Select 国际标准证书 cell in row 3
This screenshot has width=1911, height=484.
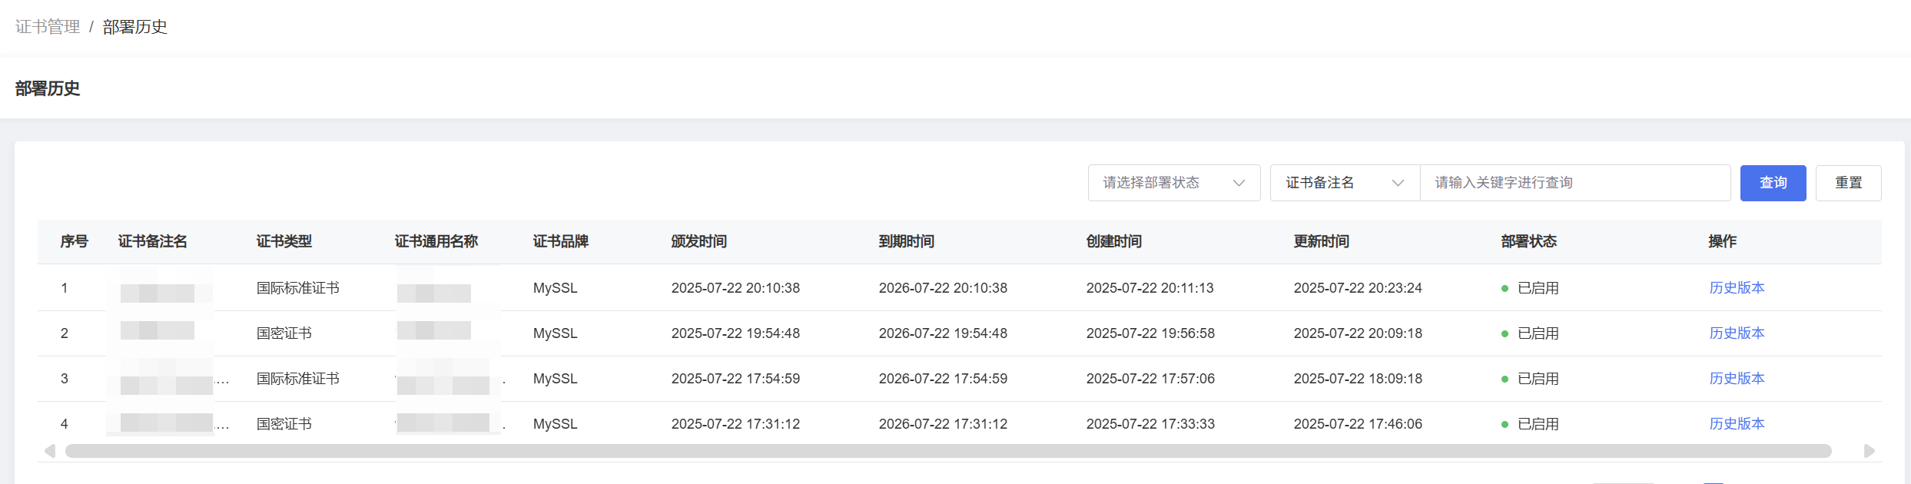click(x=298, y=379)
